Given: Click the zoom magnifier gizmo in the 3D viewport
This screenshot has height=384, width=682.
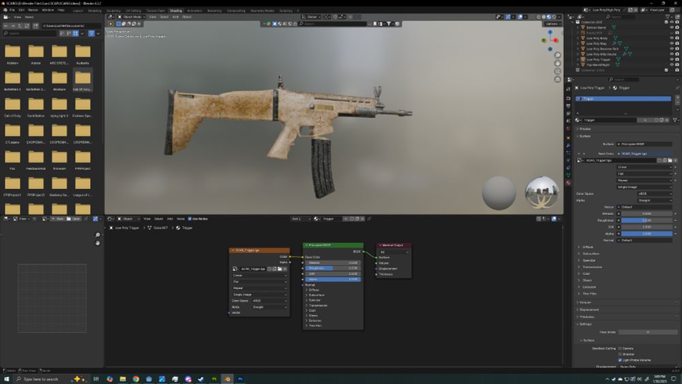Looking at the screenshot, I should tap(558, 56).
